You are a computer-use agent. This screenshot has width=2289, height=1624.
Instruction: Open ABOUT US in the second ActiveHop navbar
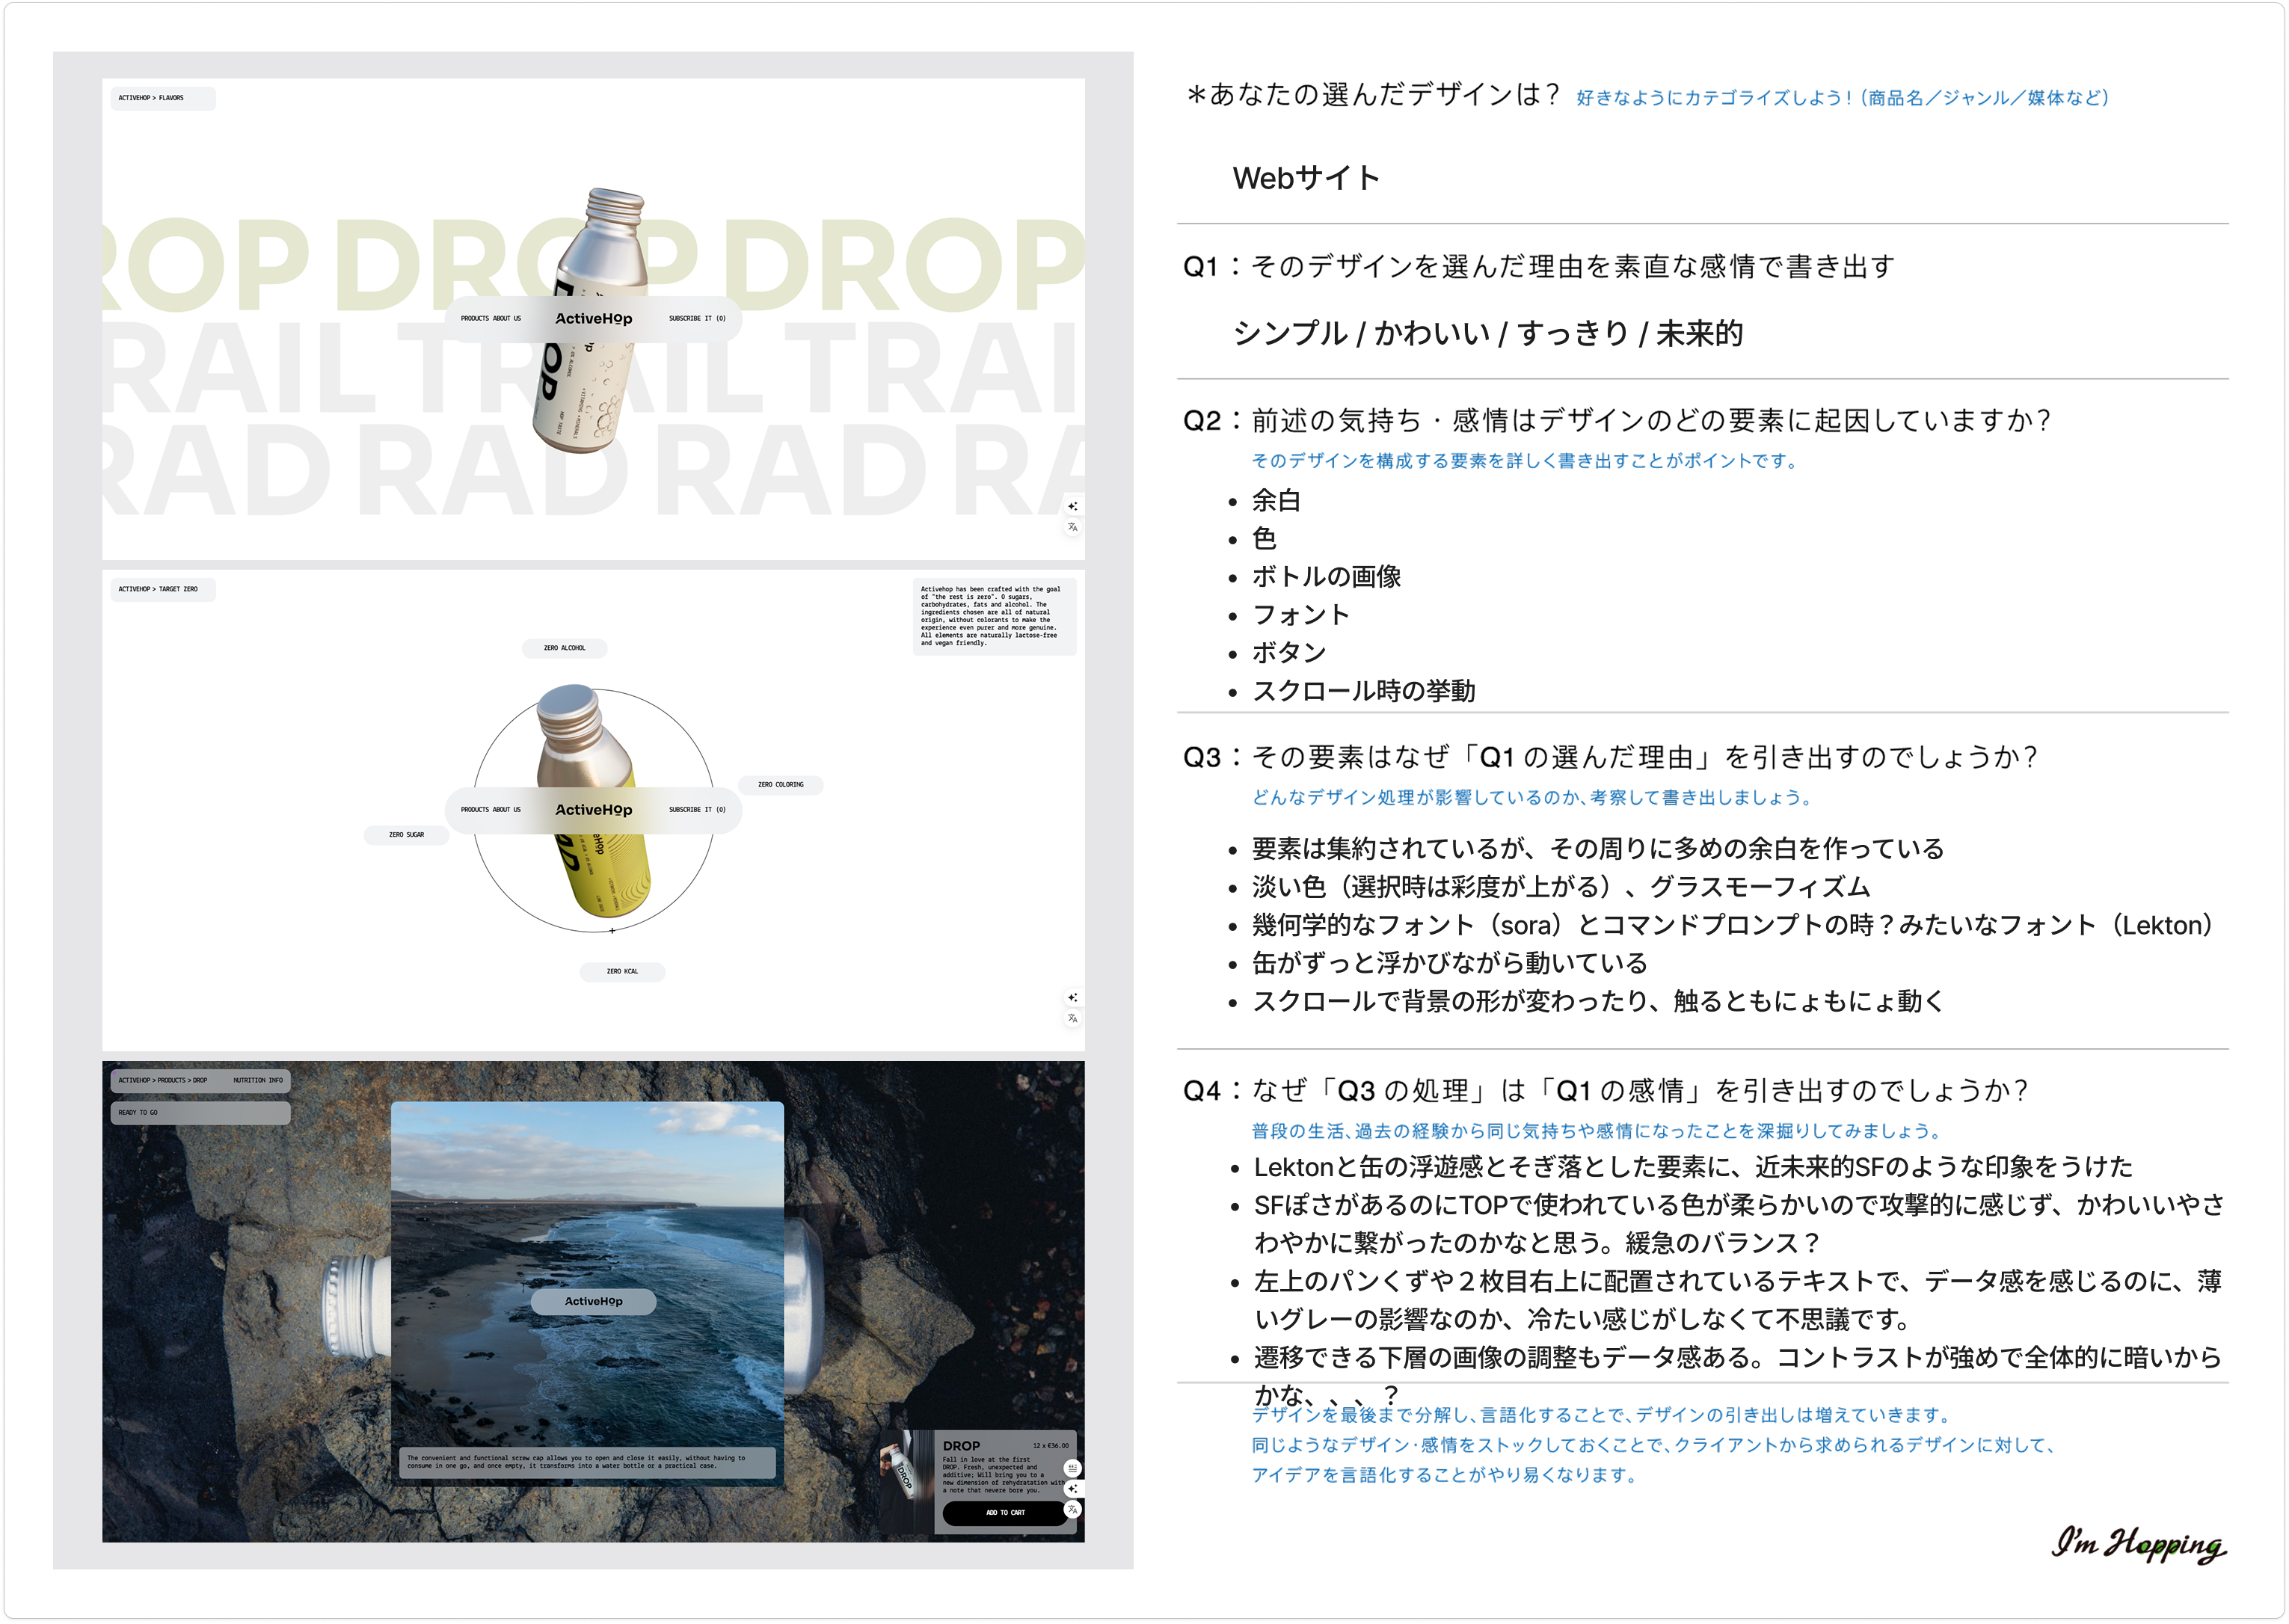tap(507, 810)
